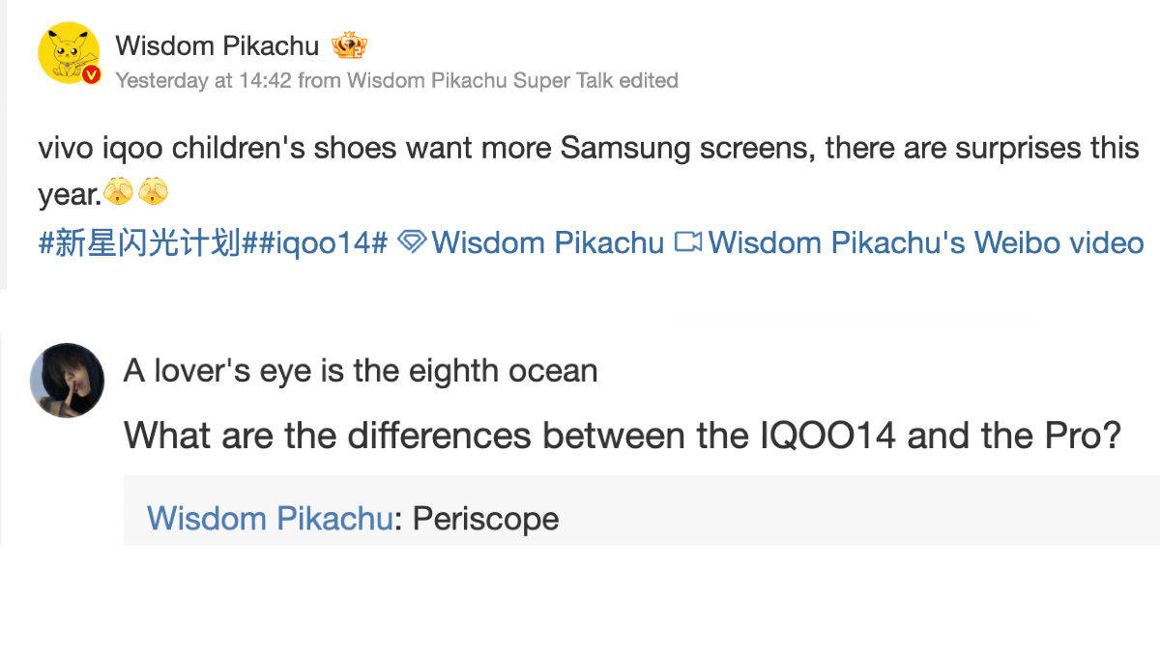Click the second peeking emoji in post

pyautogui.click(x=153, y=193)
